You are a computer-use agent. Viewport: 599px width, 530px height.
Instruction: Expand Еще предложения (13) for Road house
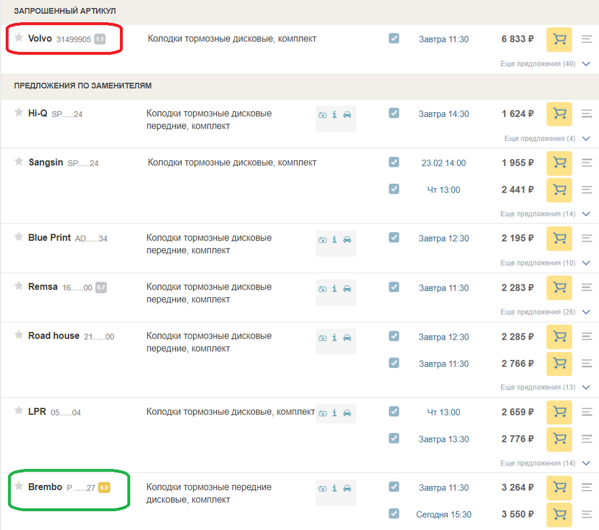click(x=545, y=387)
